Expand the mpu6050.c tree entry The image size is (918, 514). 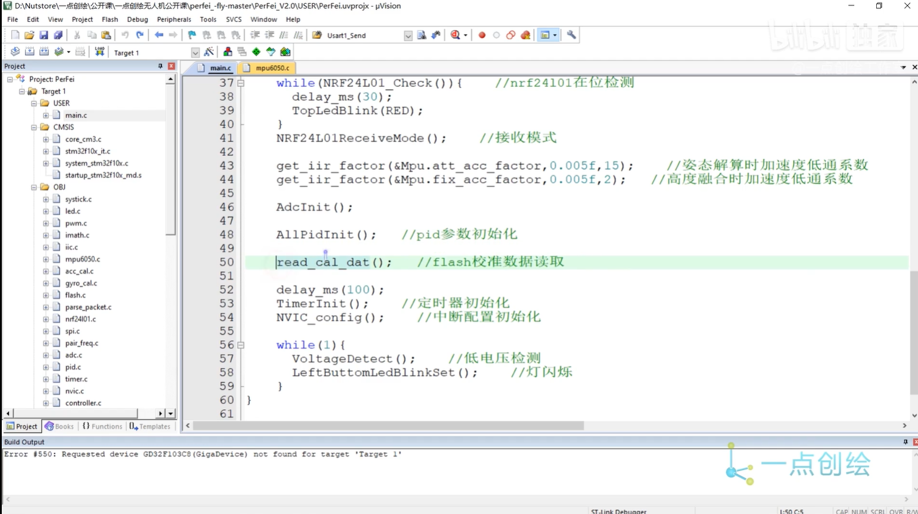click(x=46, y=259)
